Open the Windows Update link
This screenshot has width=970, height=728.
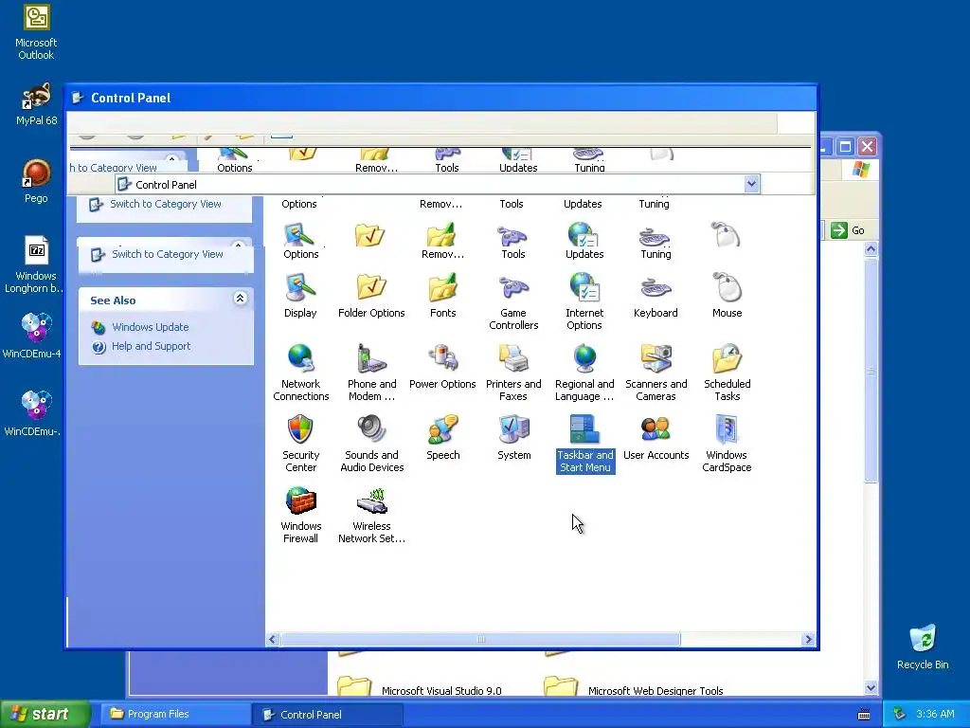[151, 327]
